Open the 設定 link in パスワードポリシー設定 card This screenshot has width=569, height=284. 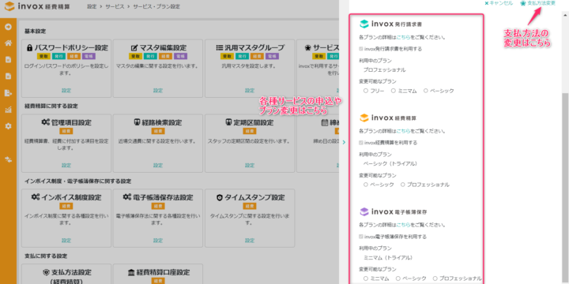pos(66,90)
